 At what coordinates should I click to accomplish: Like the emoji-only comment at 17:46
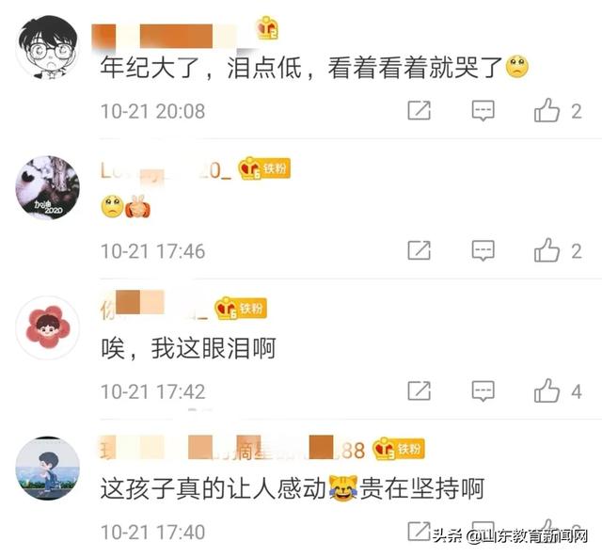[547, 250]
